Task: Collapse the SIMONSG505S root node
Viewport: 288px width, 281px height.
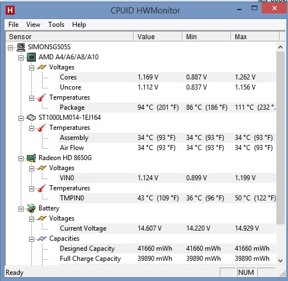Action: coord(10,48)
